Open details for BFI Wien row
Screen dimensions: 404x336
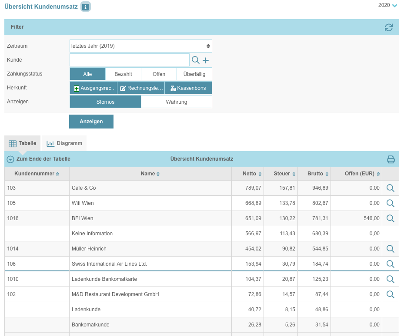pyautogui.click(x=390, y=218)
